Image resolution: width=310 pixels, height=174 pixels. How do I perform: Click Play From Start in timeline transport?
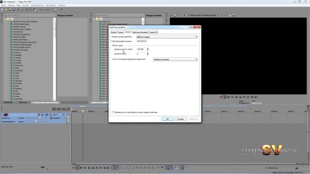(81, 168)
